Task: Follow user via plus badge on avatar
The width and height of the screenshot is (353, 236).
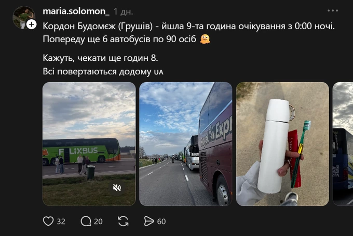Action: (32, 24)
